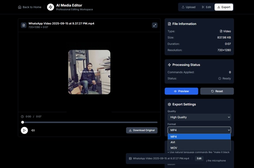Click film icon in bottom file bar
The width and height of the screenshot is (254, 168).
point(130,159)
